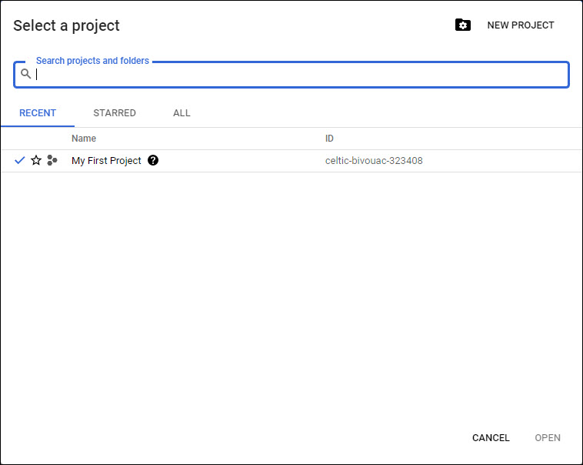Click the Name column header
Image resolution: width=583 pixels, height=465 pixels.
pos(84,139)
